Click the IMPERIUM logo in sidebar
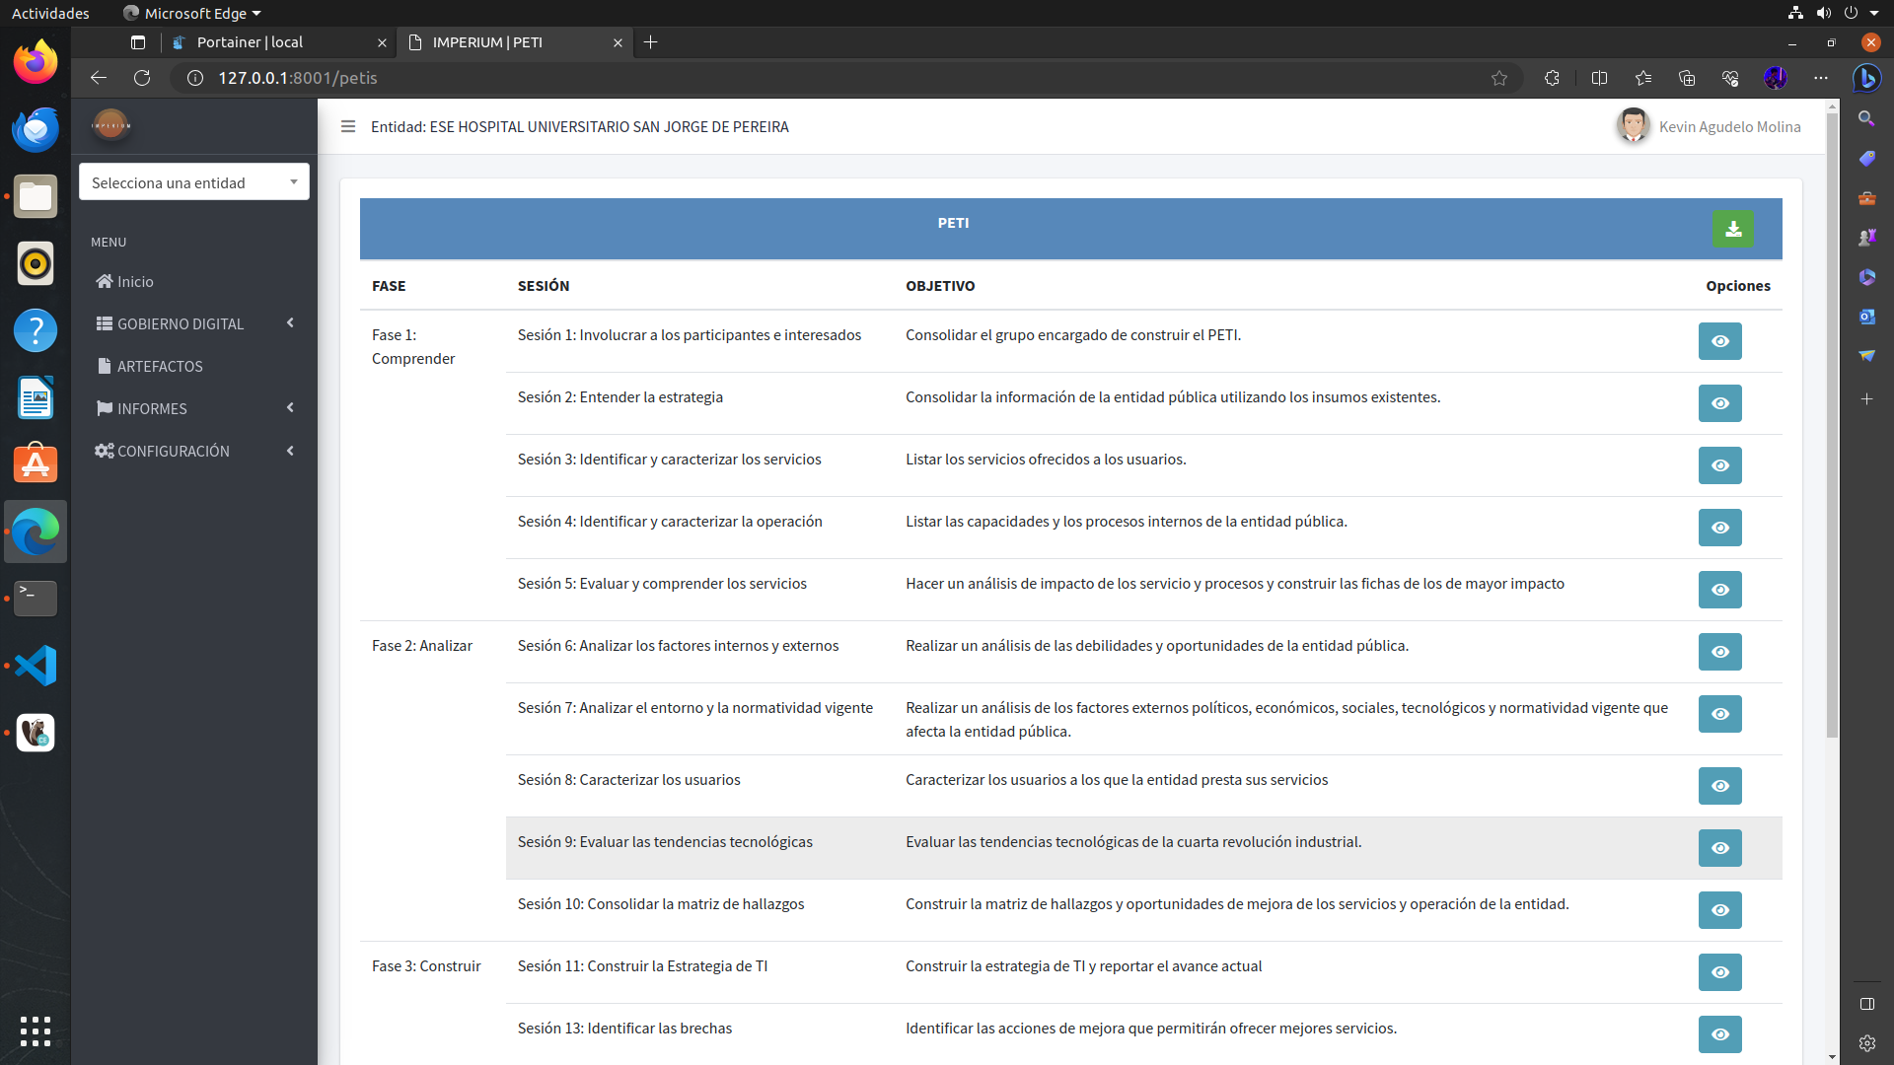This screenshot has height=1065, width=1894. point(111,125)
